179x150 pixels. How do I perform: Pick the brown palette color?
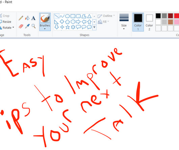pos(171,22)
